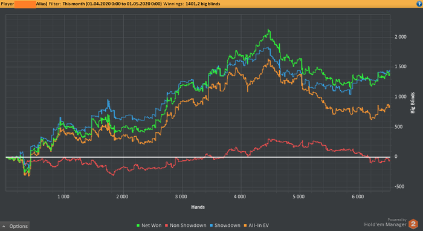Viewport: 423px width, 231px height.
Task: Open the help icon in header
Action: [x=419, y=4]
